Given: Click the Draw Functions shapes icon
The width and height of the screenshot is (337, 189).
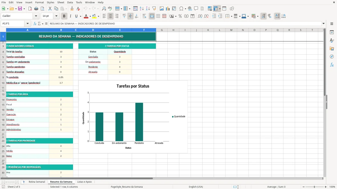Looking at the screenshot, I should (x=232, y=9).
